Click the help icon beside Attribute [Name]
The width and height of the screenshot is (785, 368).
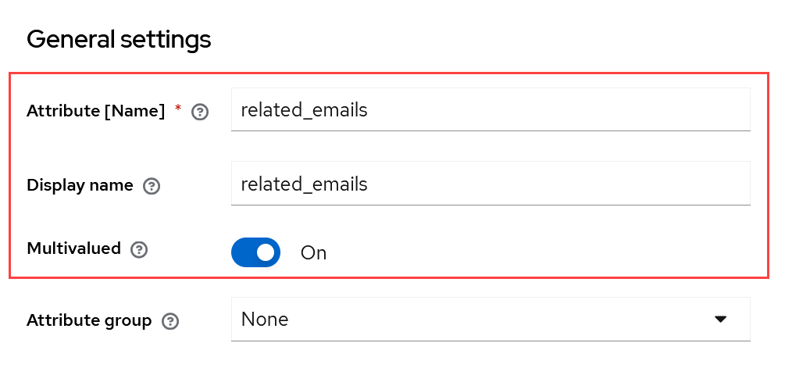click(200, 113)
